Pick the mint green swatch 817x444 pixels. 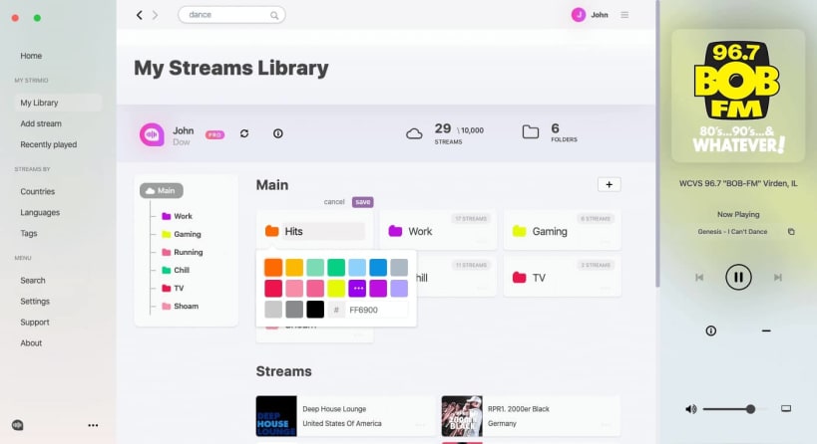tap(315, 267)
